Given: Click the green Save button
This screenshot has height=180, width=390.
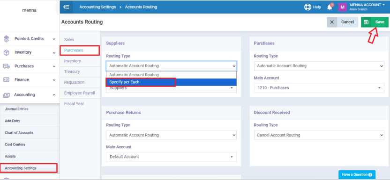Looking at the screenshot, I should 375,22.
